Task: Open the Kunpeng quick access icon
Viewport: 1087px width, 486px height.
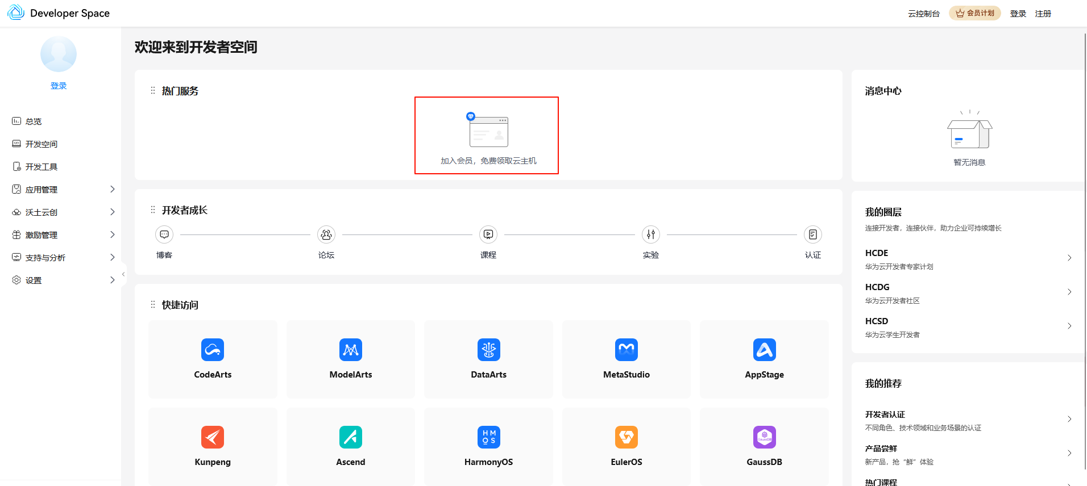Action: coord(213,437)
